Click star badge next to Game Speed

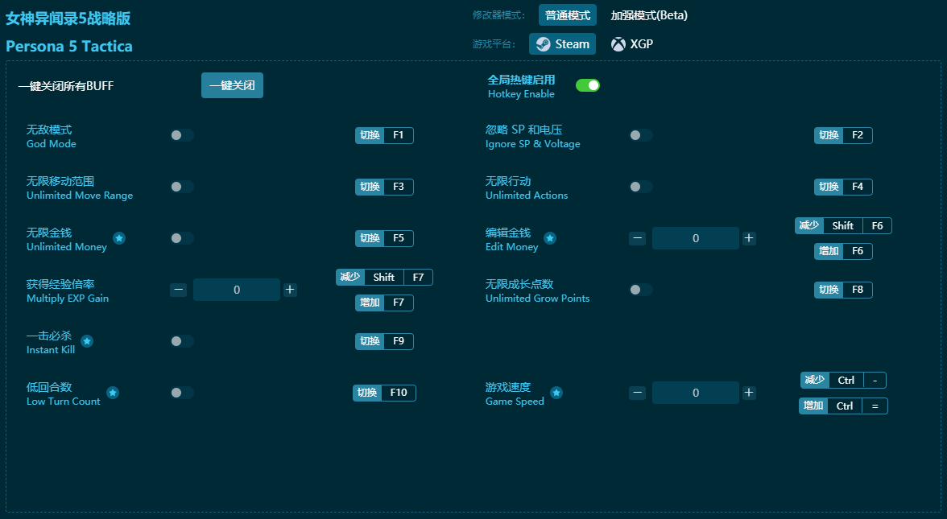(x=557, y=393)
